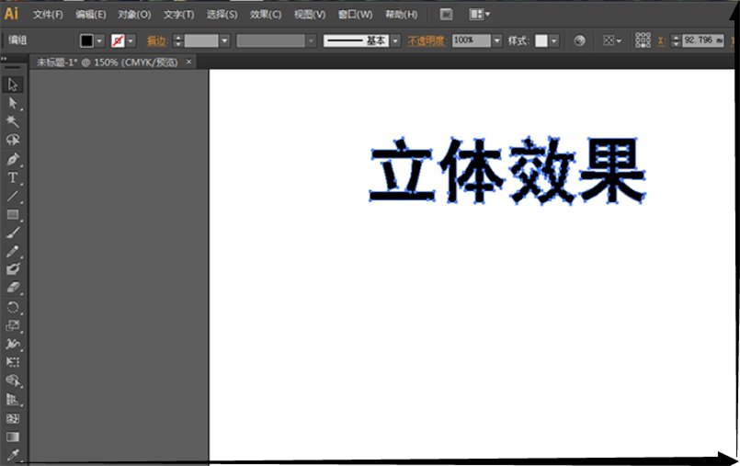This screenshot has width=740, height=466.
Task: Select the Paintbrush tool
Action: (x=13, y=233)
